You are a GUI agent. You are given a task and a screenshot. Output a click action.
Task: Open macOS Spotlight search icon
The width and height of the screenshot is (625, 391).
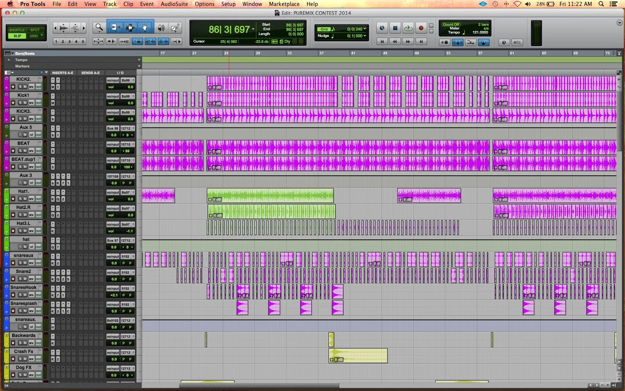[601, 4]
